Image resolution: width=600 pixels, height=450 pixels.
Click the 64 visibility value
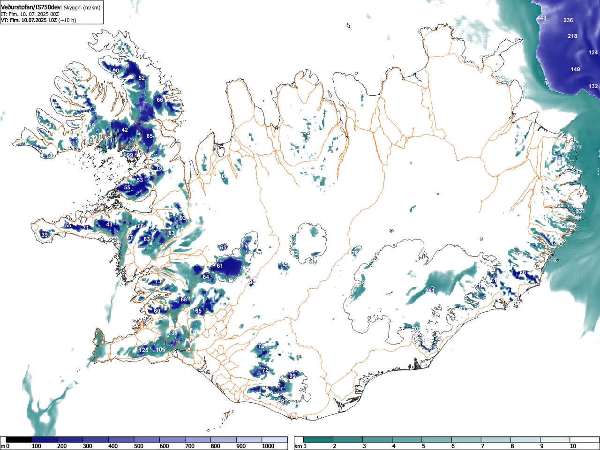(206, 277)
